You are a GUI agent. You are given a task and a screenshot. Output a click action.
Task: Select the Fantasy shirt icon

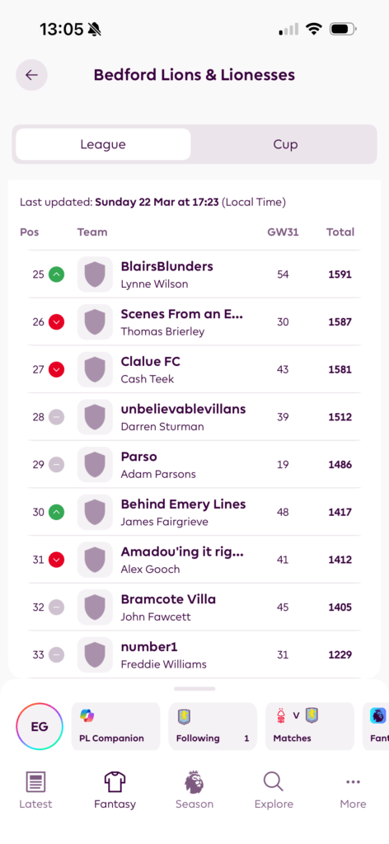pos(115,781)
